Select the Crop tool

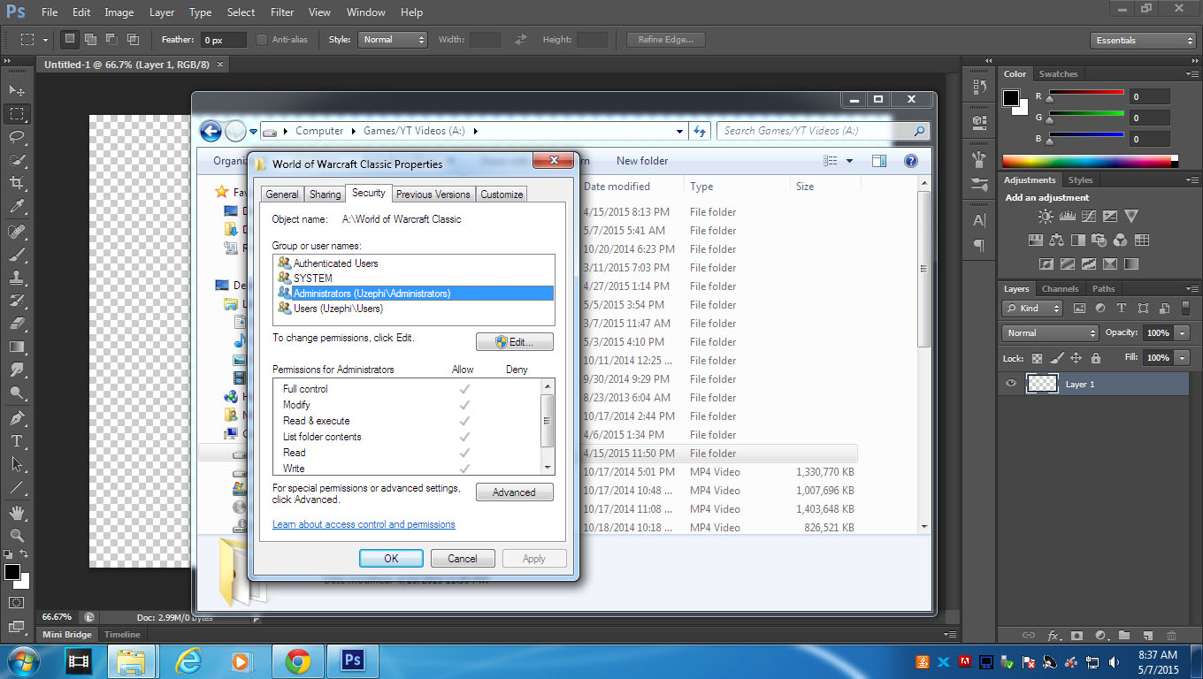point(17,183)
